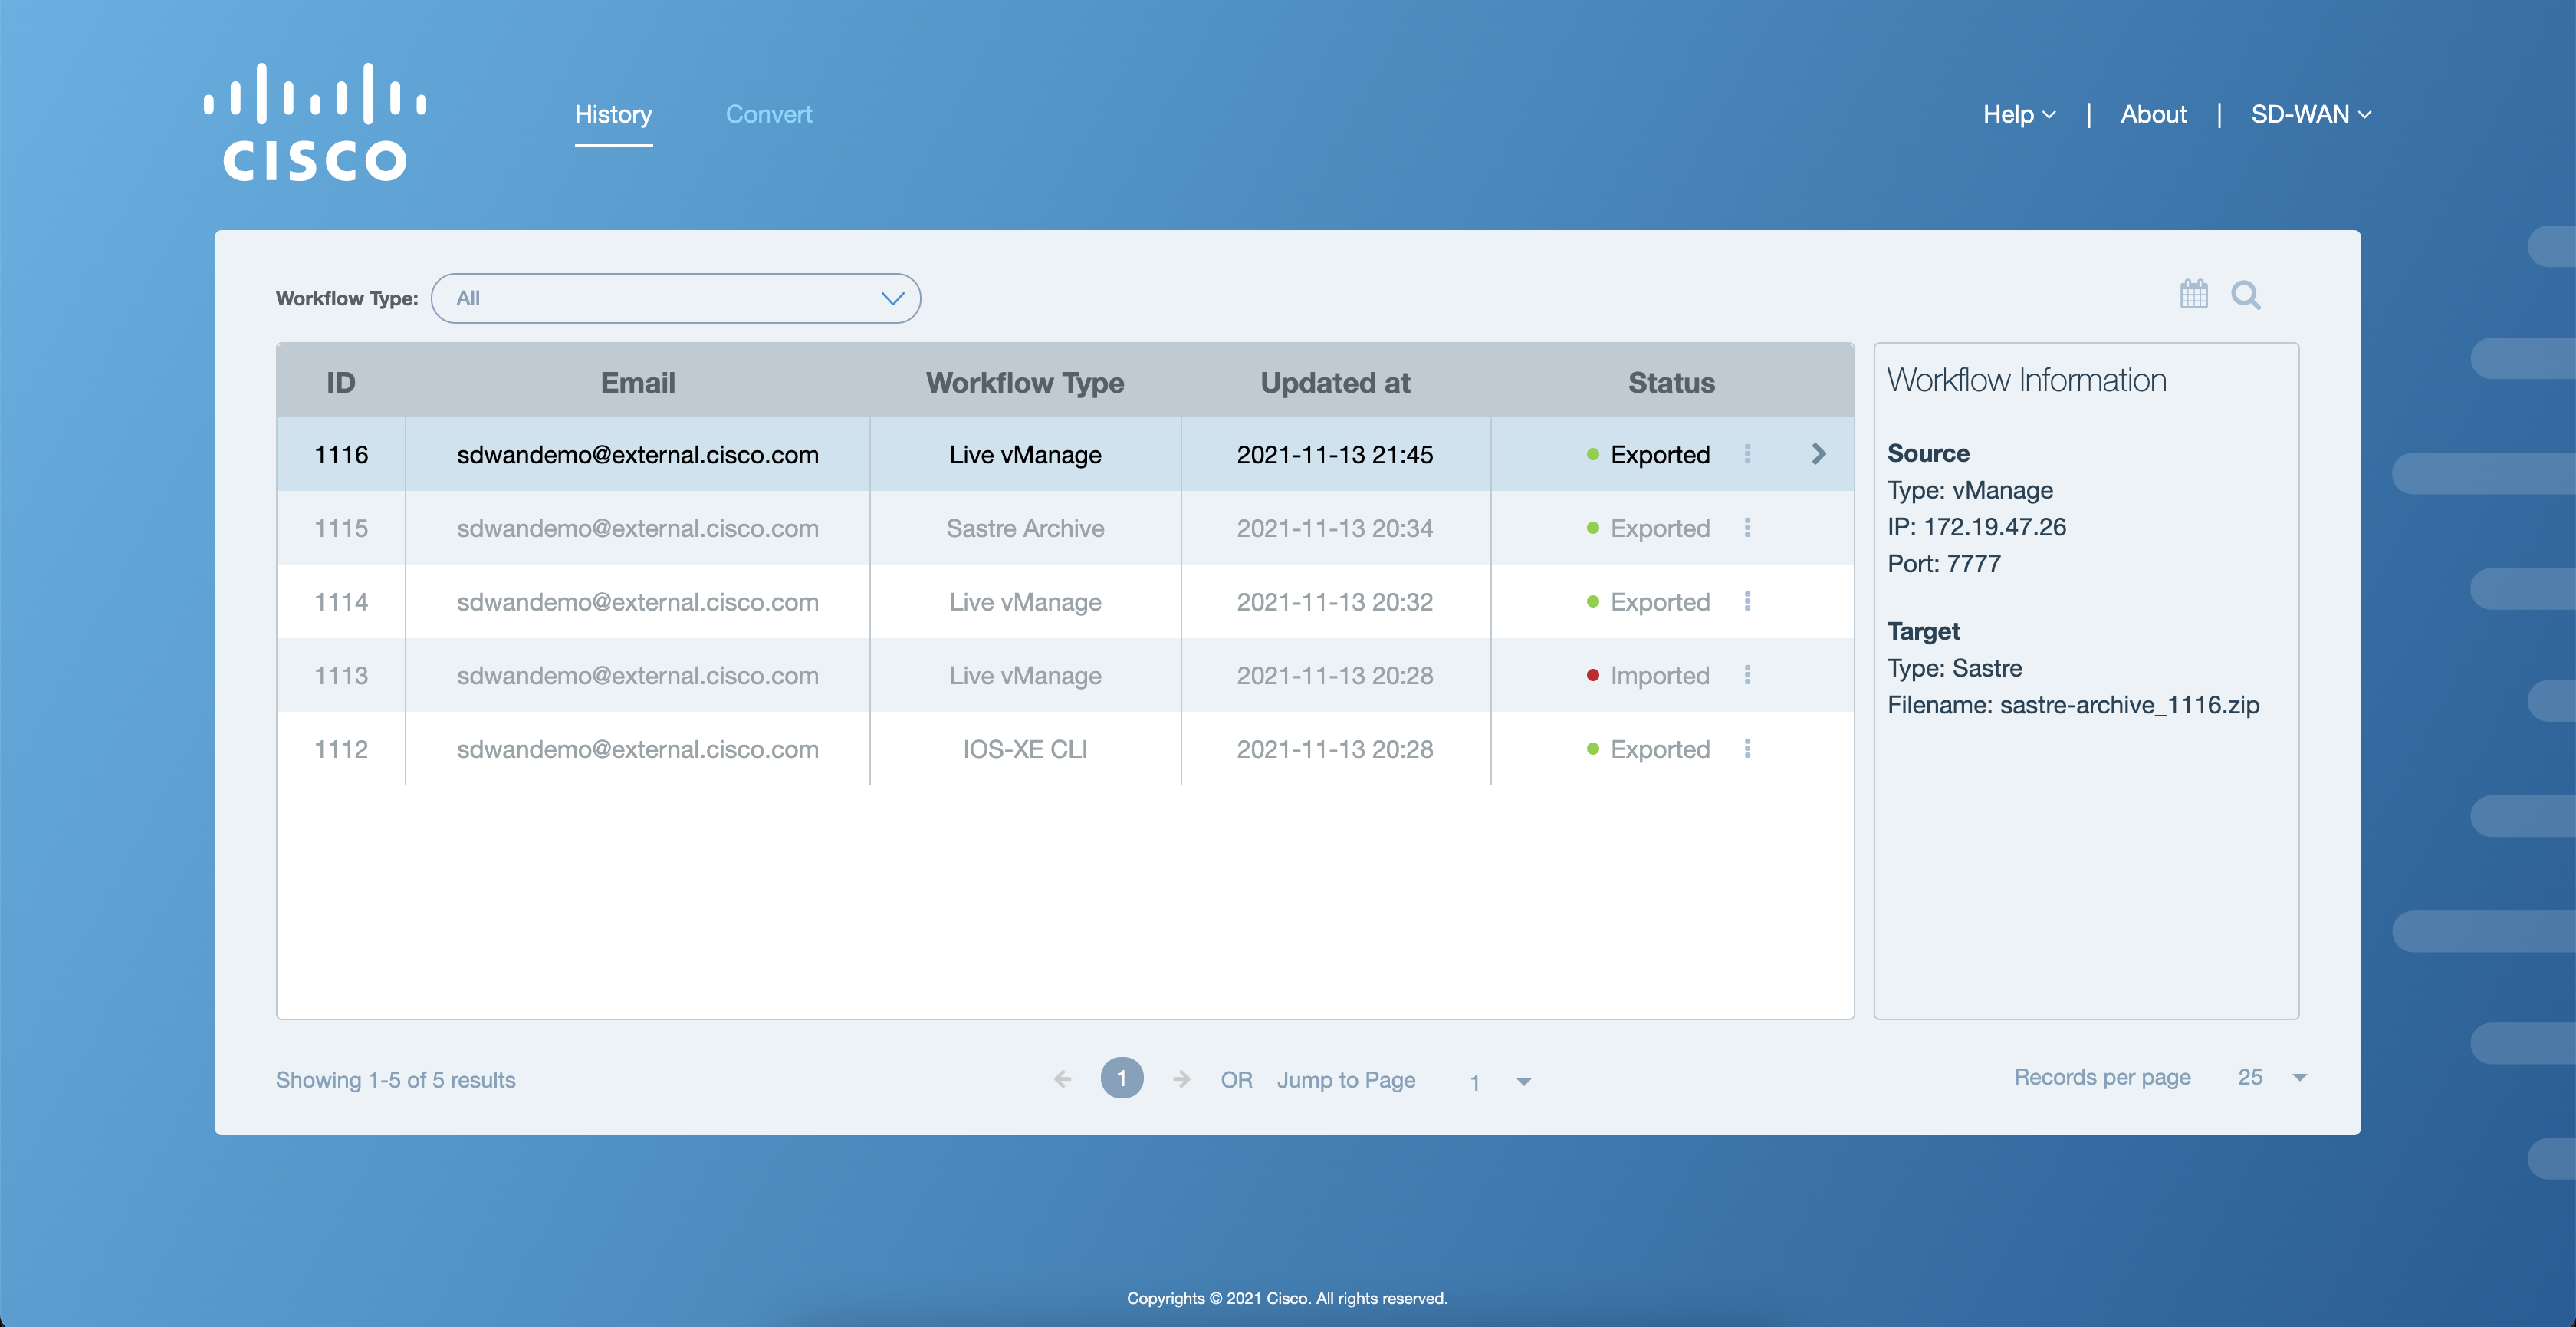Open the Workflow Type dropdown filter
Viewport: 2576px width, 1327px height.
click(675, 298)
